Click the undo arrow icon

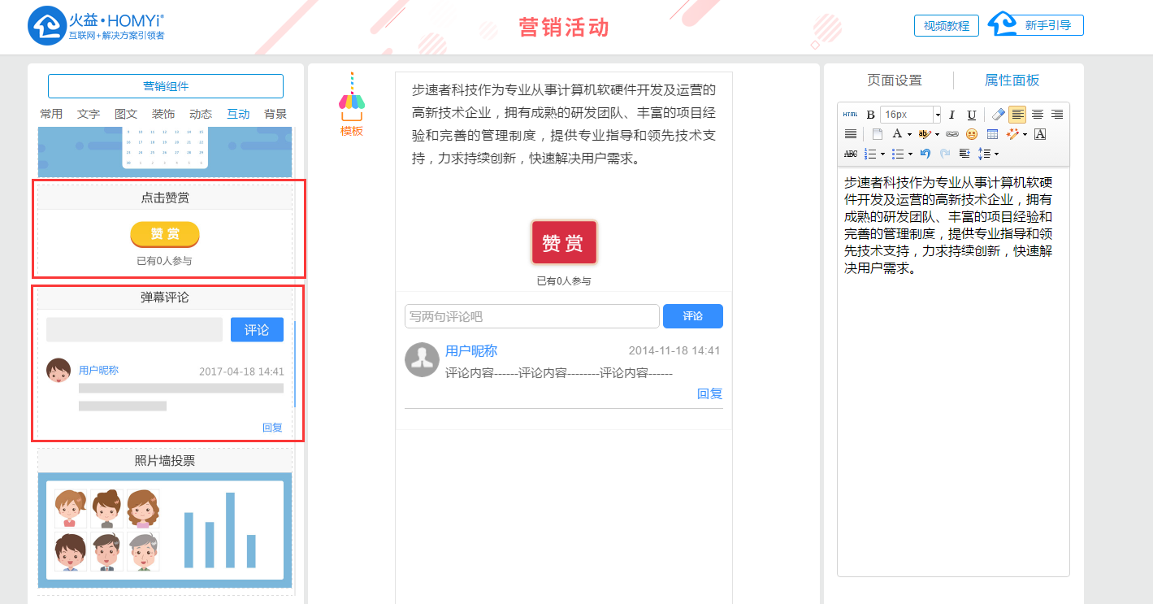click(925, 154)
